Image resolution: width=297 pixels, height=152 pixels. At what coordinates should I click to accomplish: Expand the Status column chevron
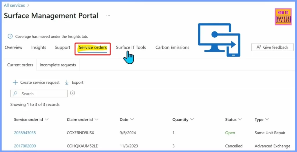(x=240, y=120)
